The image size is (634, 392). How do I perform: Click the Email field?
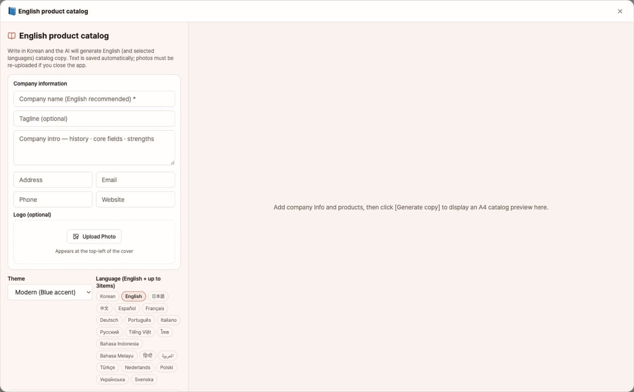tap(135, 180)
